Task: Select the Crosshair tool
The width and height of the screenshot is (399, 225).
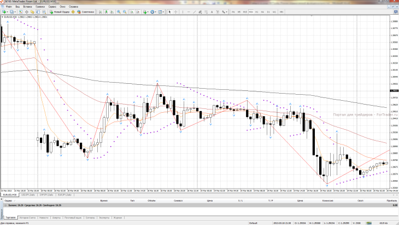Action: pos(175,11)
